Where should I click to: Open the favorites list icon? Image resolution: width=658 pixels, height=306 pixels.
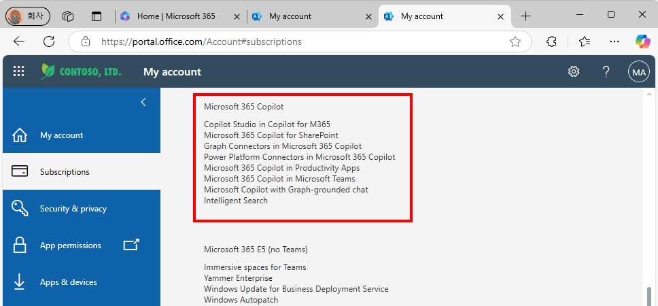tap(585, 41)
